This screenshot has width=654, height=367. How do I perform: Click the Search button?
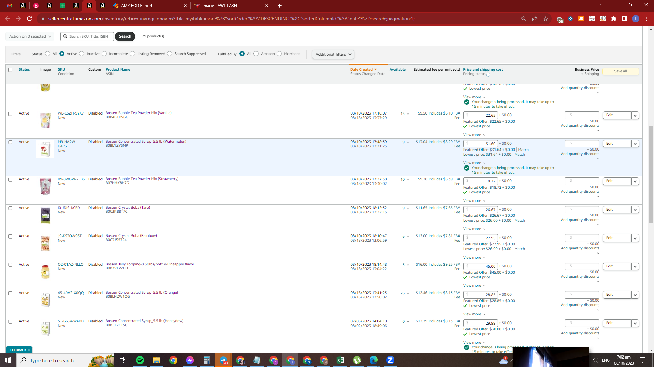coord(125,36)
